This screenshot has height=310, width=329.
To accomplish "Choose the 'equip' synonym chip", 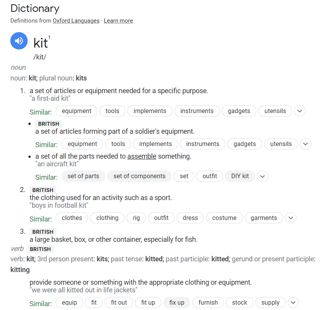I will (69, 302).
